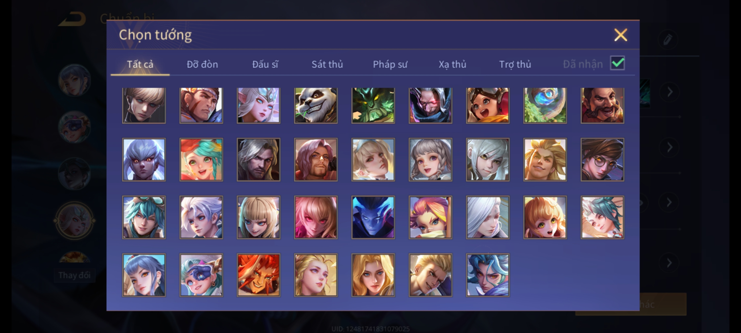Viewport: 741px width, 333px height.
Task: Choose the blue swirling orb hero
Action: point(545,105)
